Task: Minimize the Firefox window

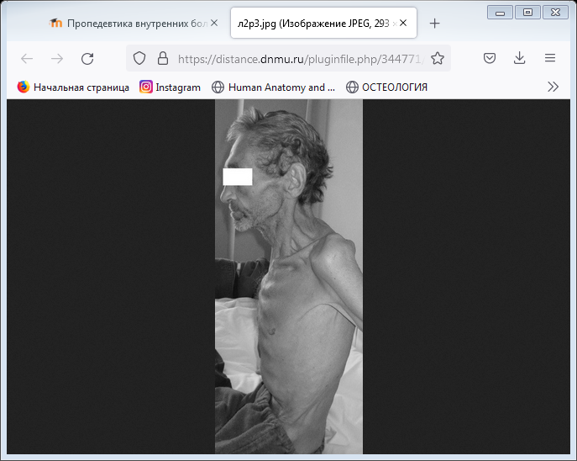Action: tap(500, 13)
